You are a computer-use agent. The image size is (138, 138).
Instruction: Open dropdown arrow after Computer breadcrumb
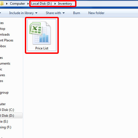click(x=28, y=4)
